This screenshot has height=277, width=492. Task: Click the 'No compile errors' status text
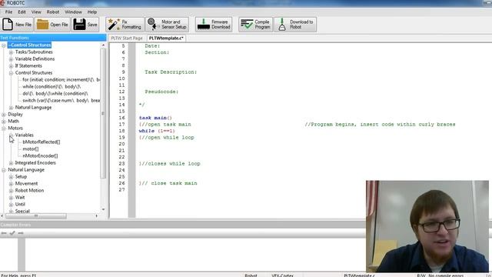click(446, 275)
